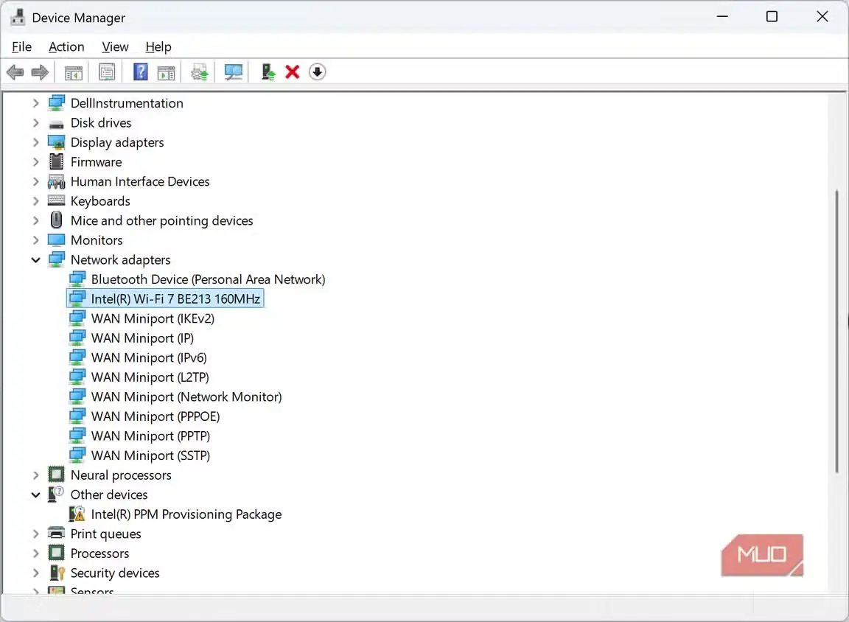Scan for hardware changes monitor icon
Viewport: 849px width, 622px height.
click(x=234, y=72)
